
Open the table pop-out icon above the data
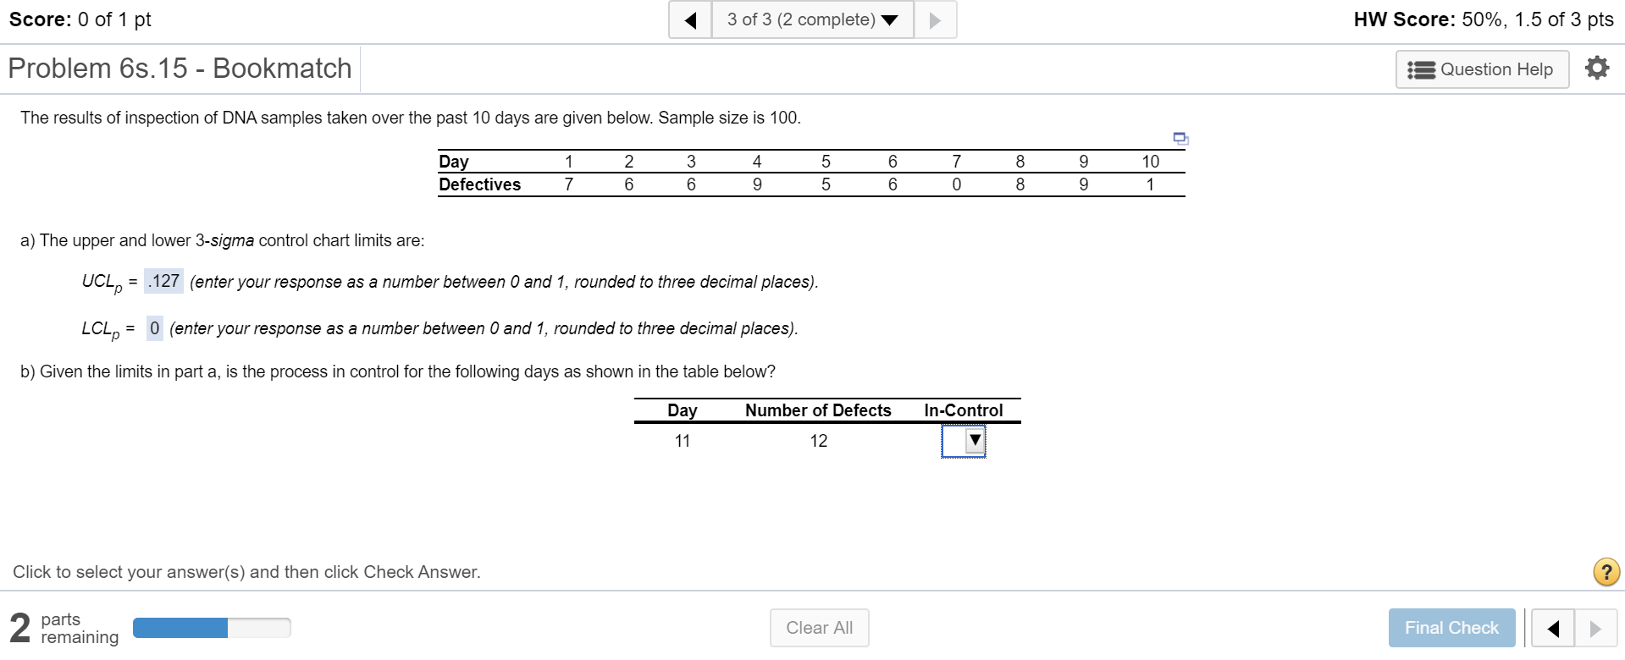tap(1181, 139)
